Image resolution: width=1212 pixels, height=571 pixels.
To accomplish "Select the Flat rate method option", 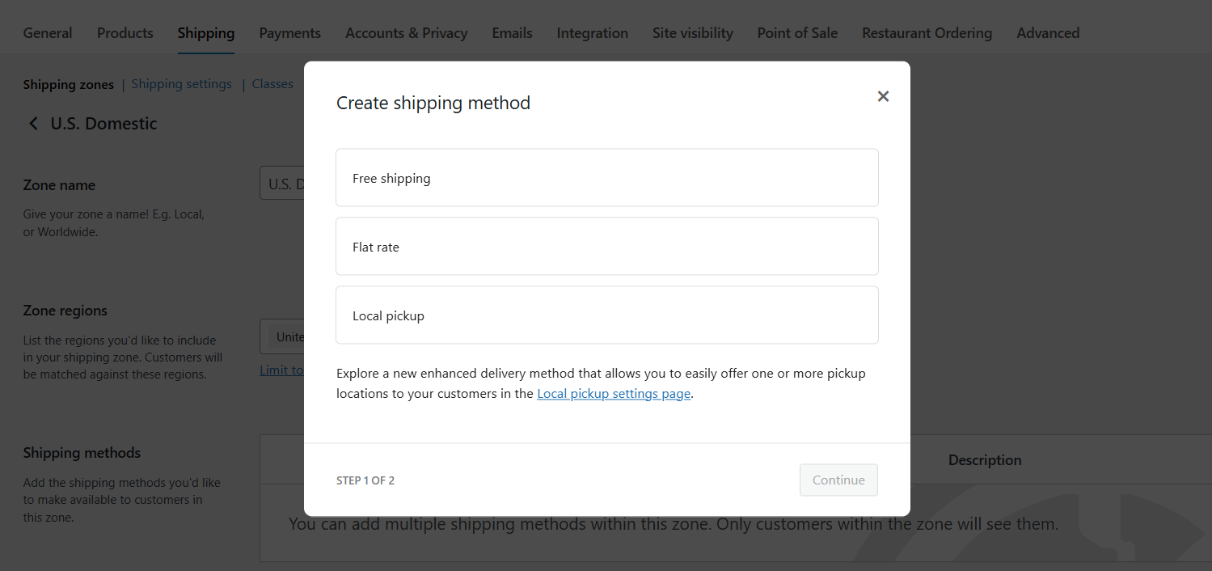I will tap(606, 246).
